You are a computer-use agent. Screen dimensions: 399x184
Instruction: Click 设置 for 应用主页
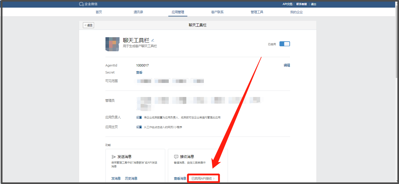[139, 127]
